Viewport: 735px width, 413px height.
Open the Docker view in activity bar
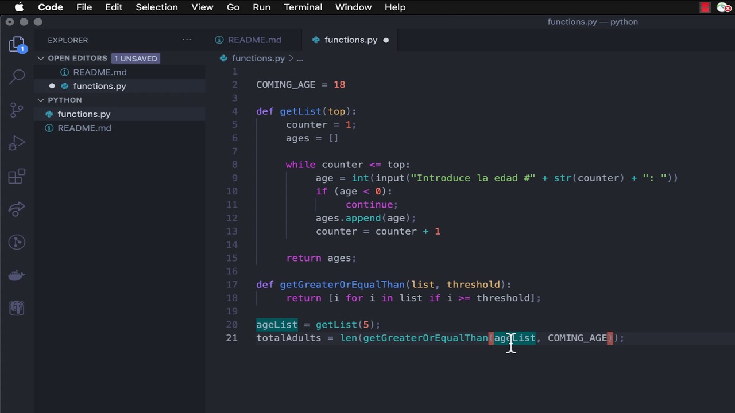[x=17, y=275]
